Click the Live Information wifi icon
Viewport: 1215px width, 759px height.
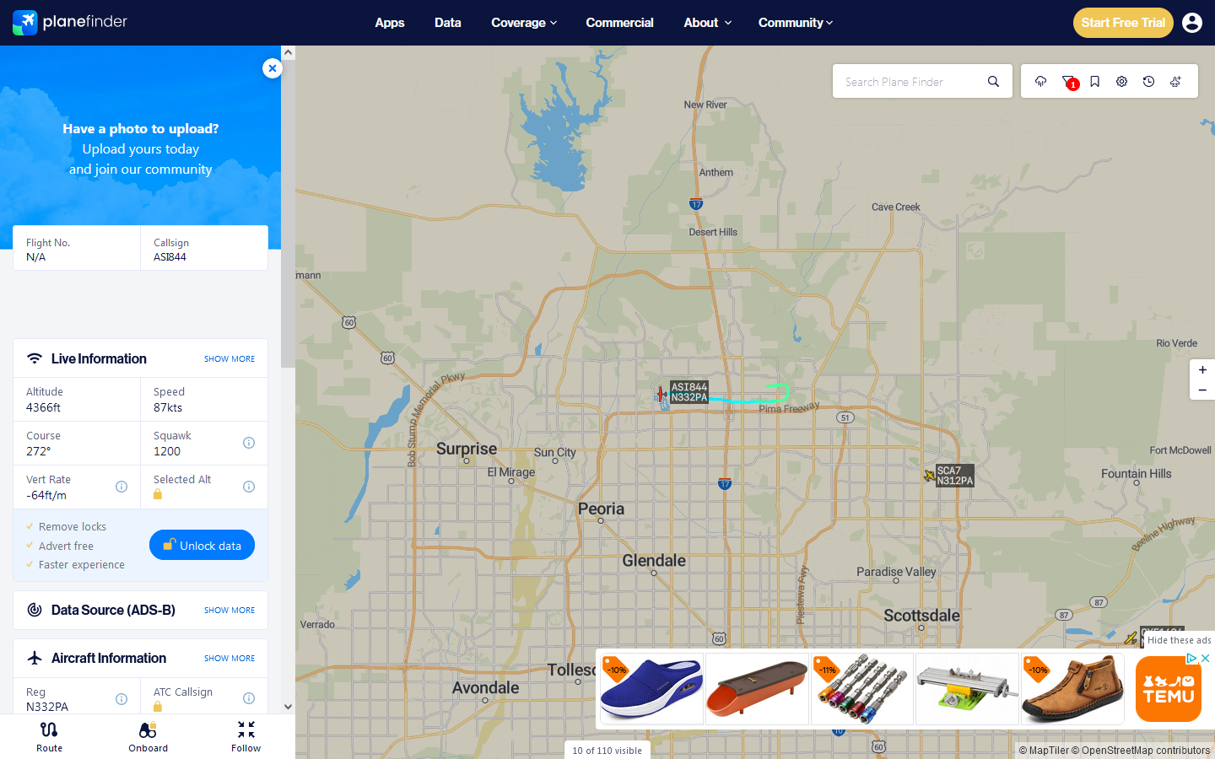[35, 358]
